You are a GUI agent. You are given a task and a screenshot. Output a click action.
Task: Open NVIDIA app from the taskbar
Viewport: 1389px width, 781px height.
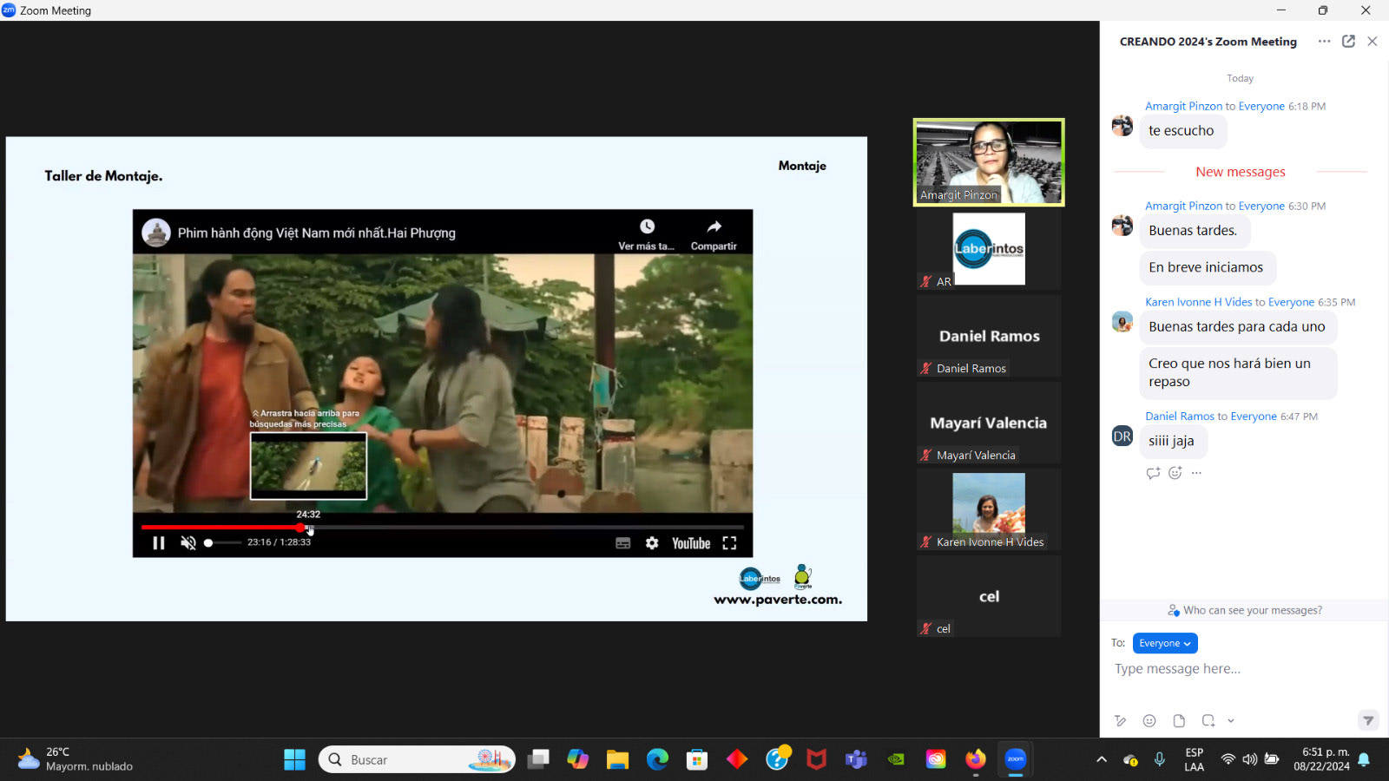pyautogui.click(x=896, y=759)
